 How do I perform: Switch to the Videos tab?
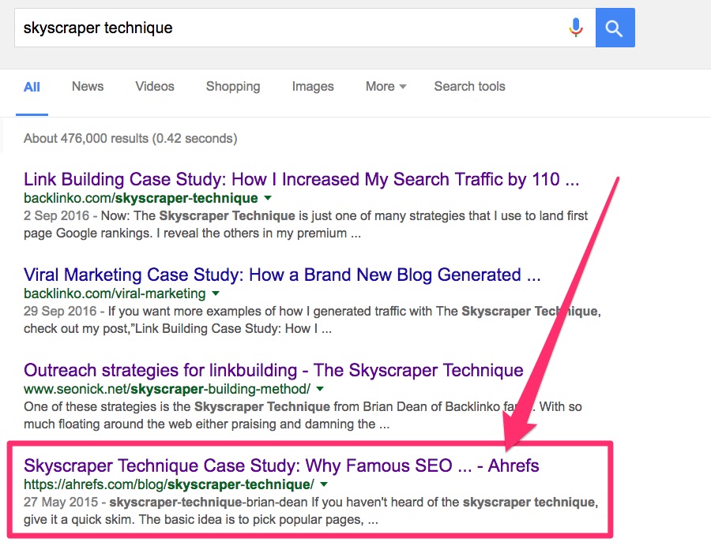coord(155,86)
